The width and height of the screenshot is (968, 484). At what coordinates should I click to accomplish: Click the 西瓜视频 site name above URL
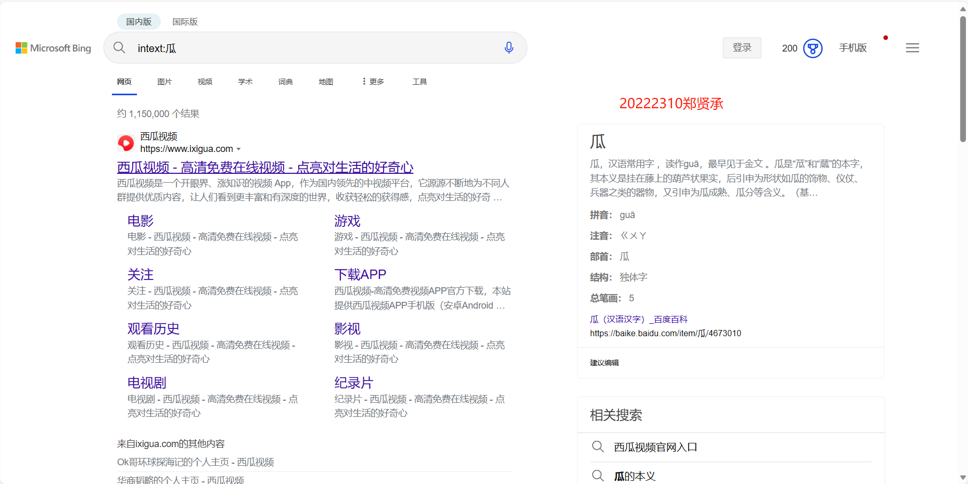[159, 136]
